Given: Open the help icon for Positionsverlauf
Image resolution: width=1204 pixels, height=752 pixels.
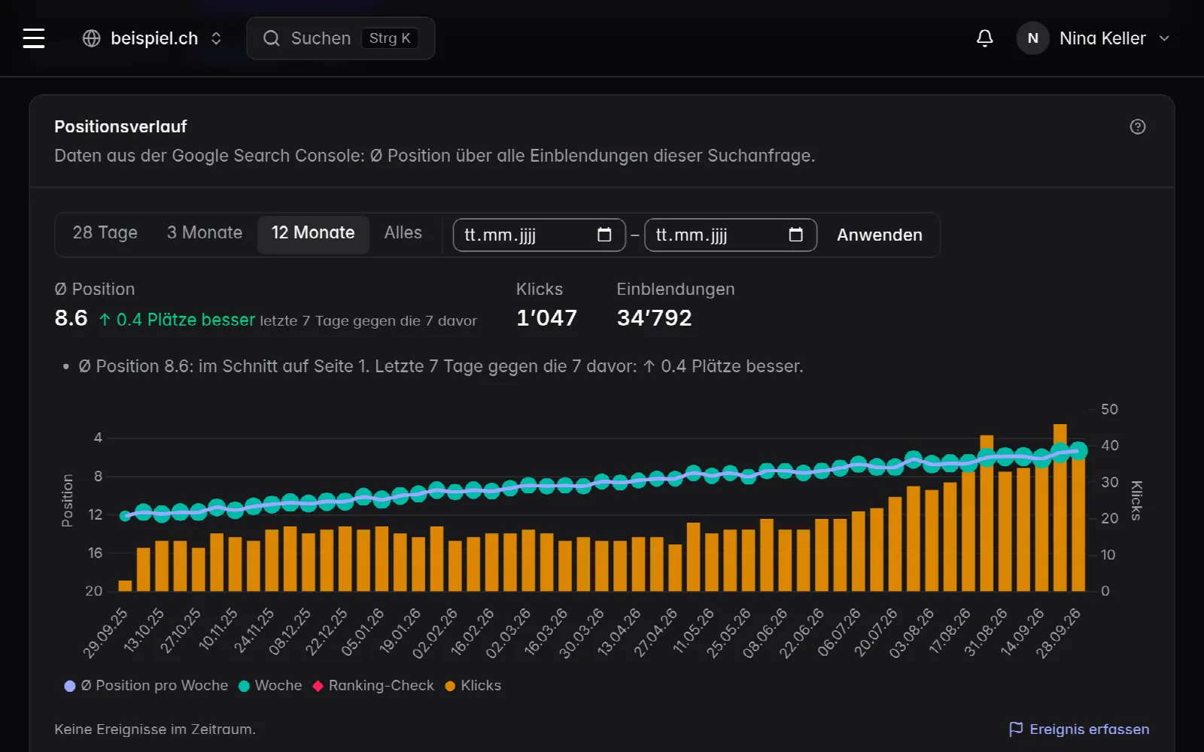Looking at the screenshot, I should [x=1138, y=126].
